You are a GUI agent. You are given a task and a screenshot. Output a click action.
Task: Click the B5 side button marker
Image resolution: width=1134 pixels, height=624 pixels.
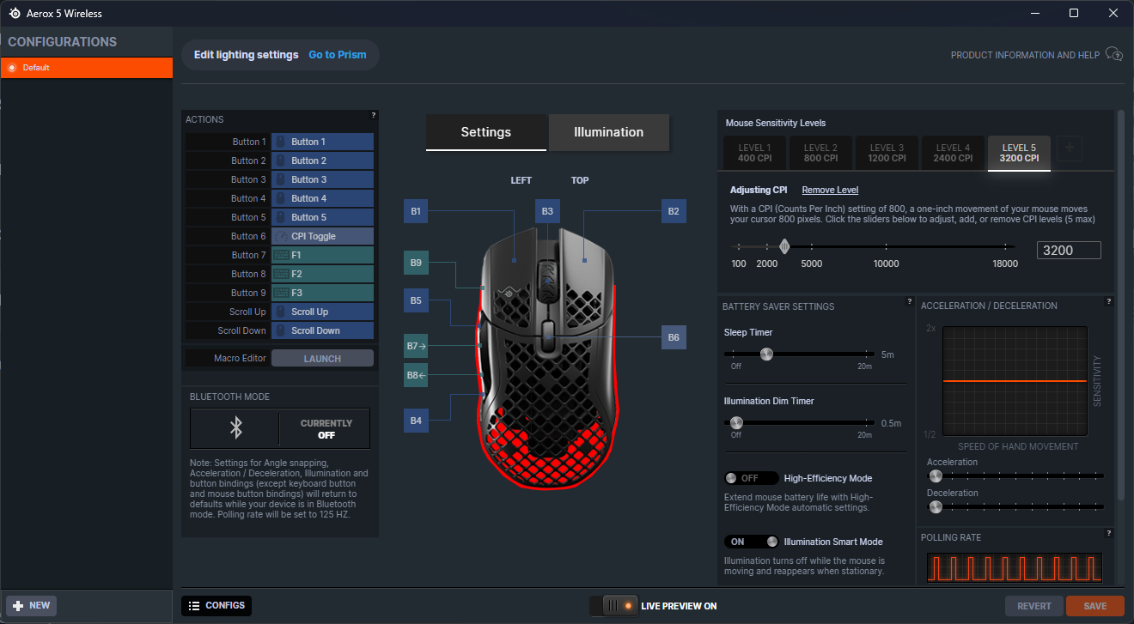coord(416,300)
